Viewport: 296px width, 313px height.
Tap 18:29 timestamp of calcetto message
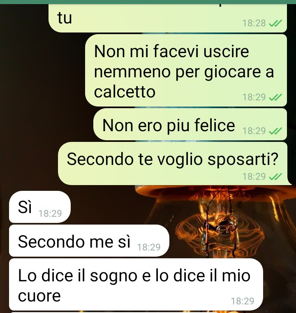(254, 97)
